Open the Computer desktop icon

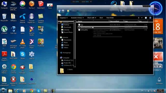pyautogui.click(x=4, y=5)
